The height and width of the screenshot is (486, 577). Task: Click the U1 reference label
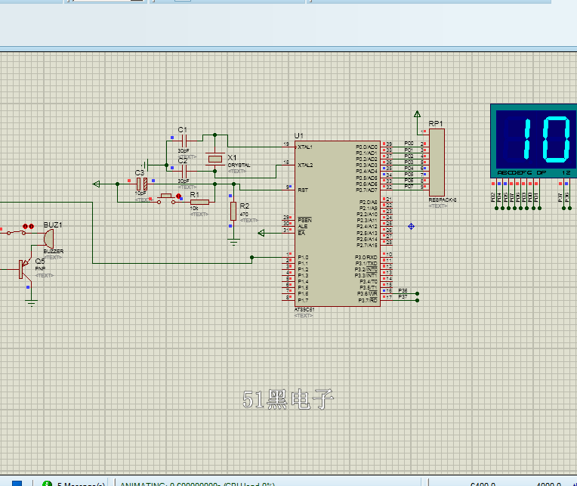pyautogui.click(x=299, y=136)
